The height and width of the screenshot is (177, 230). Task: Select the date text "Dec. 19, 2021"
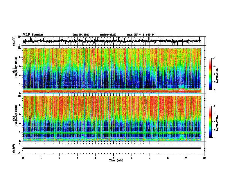click(x=81, y=35)
